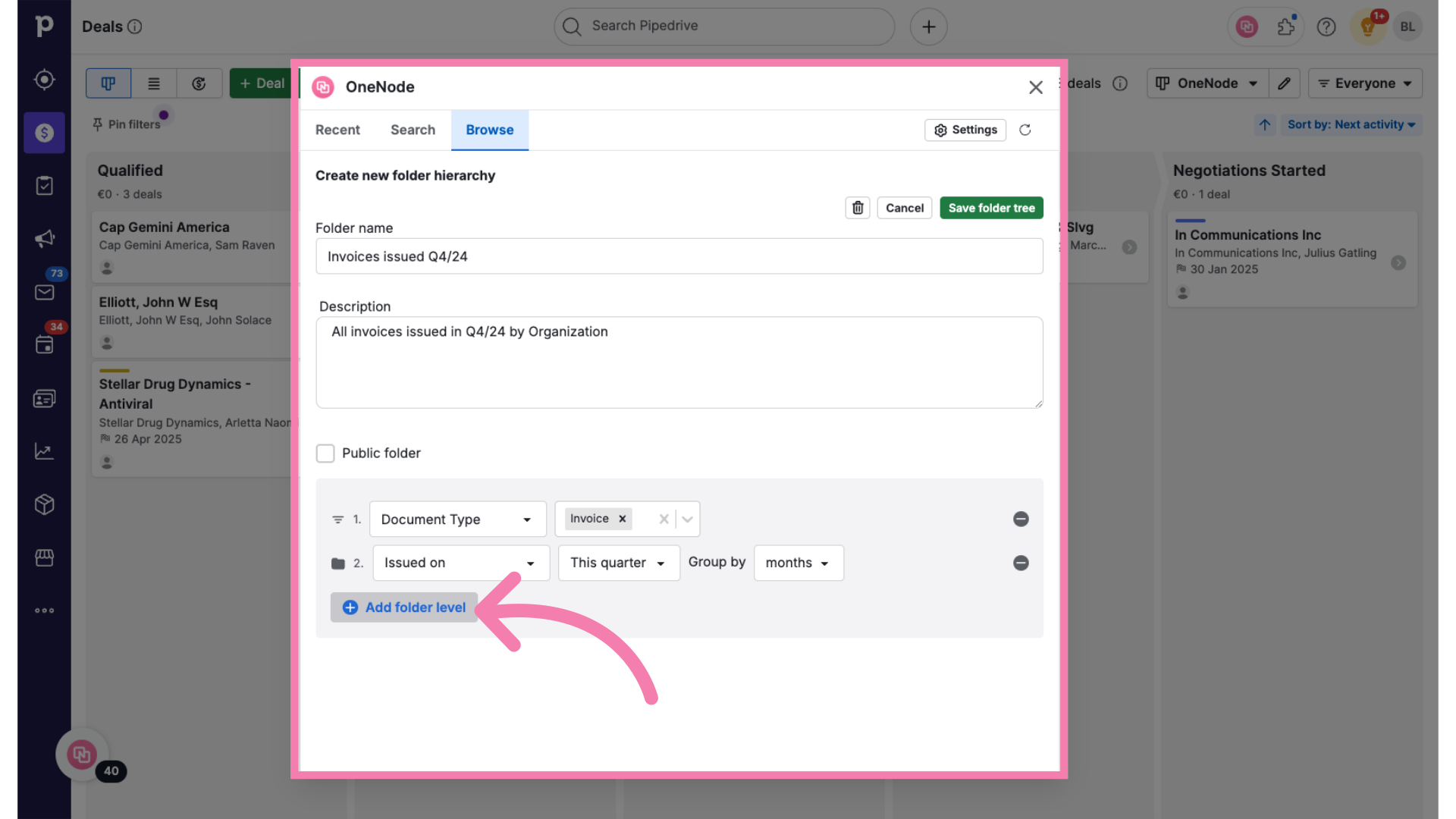Image resolution: width=1456 pixels, height=819 pixels.
Task: Clear all Document Type values
Action: coord(664,519)
